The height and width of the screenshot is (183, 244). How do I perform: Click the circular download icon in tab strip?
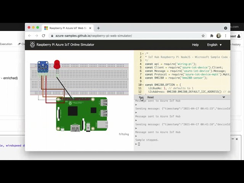[x=225, y=28]
